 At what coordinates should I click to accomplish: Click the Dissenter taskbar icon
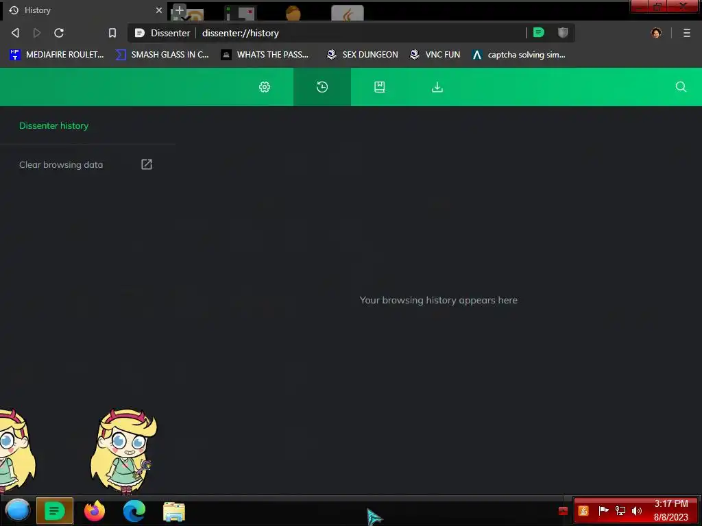click(x=54, y=510)
